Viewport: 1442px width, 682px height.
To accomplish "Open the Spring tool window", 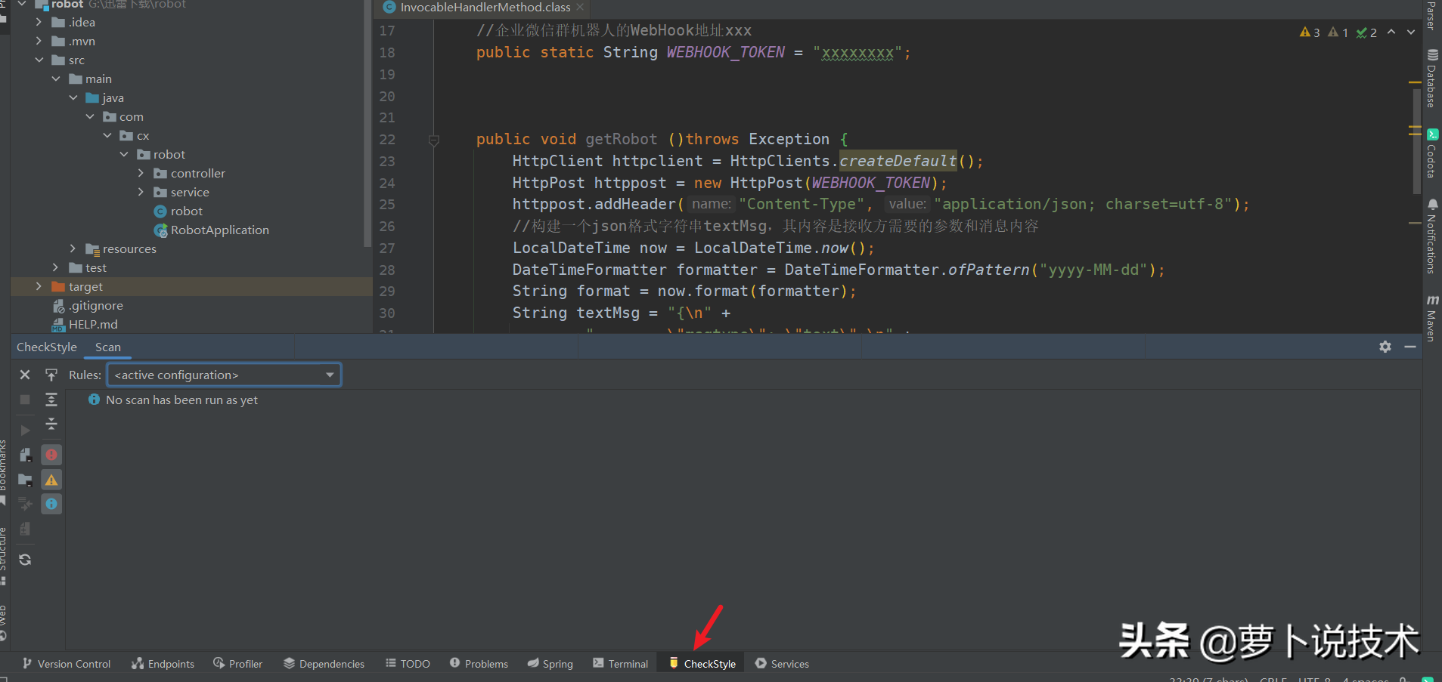I will point(550,664).
